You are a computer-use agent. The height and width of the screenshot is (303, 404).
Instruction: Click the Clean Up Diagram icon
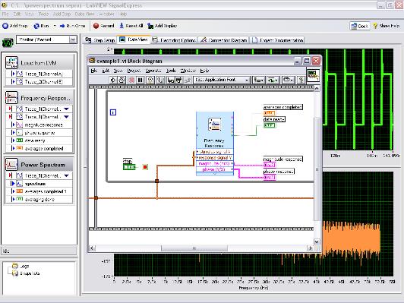click(x=301, y=80)
